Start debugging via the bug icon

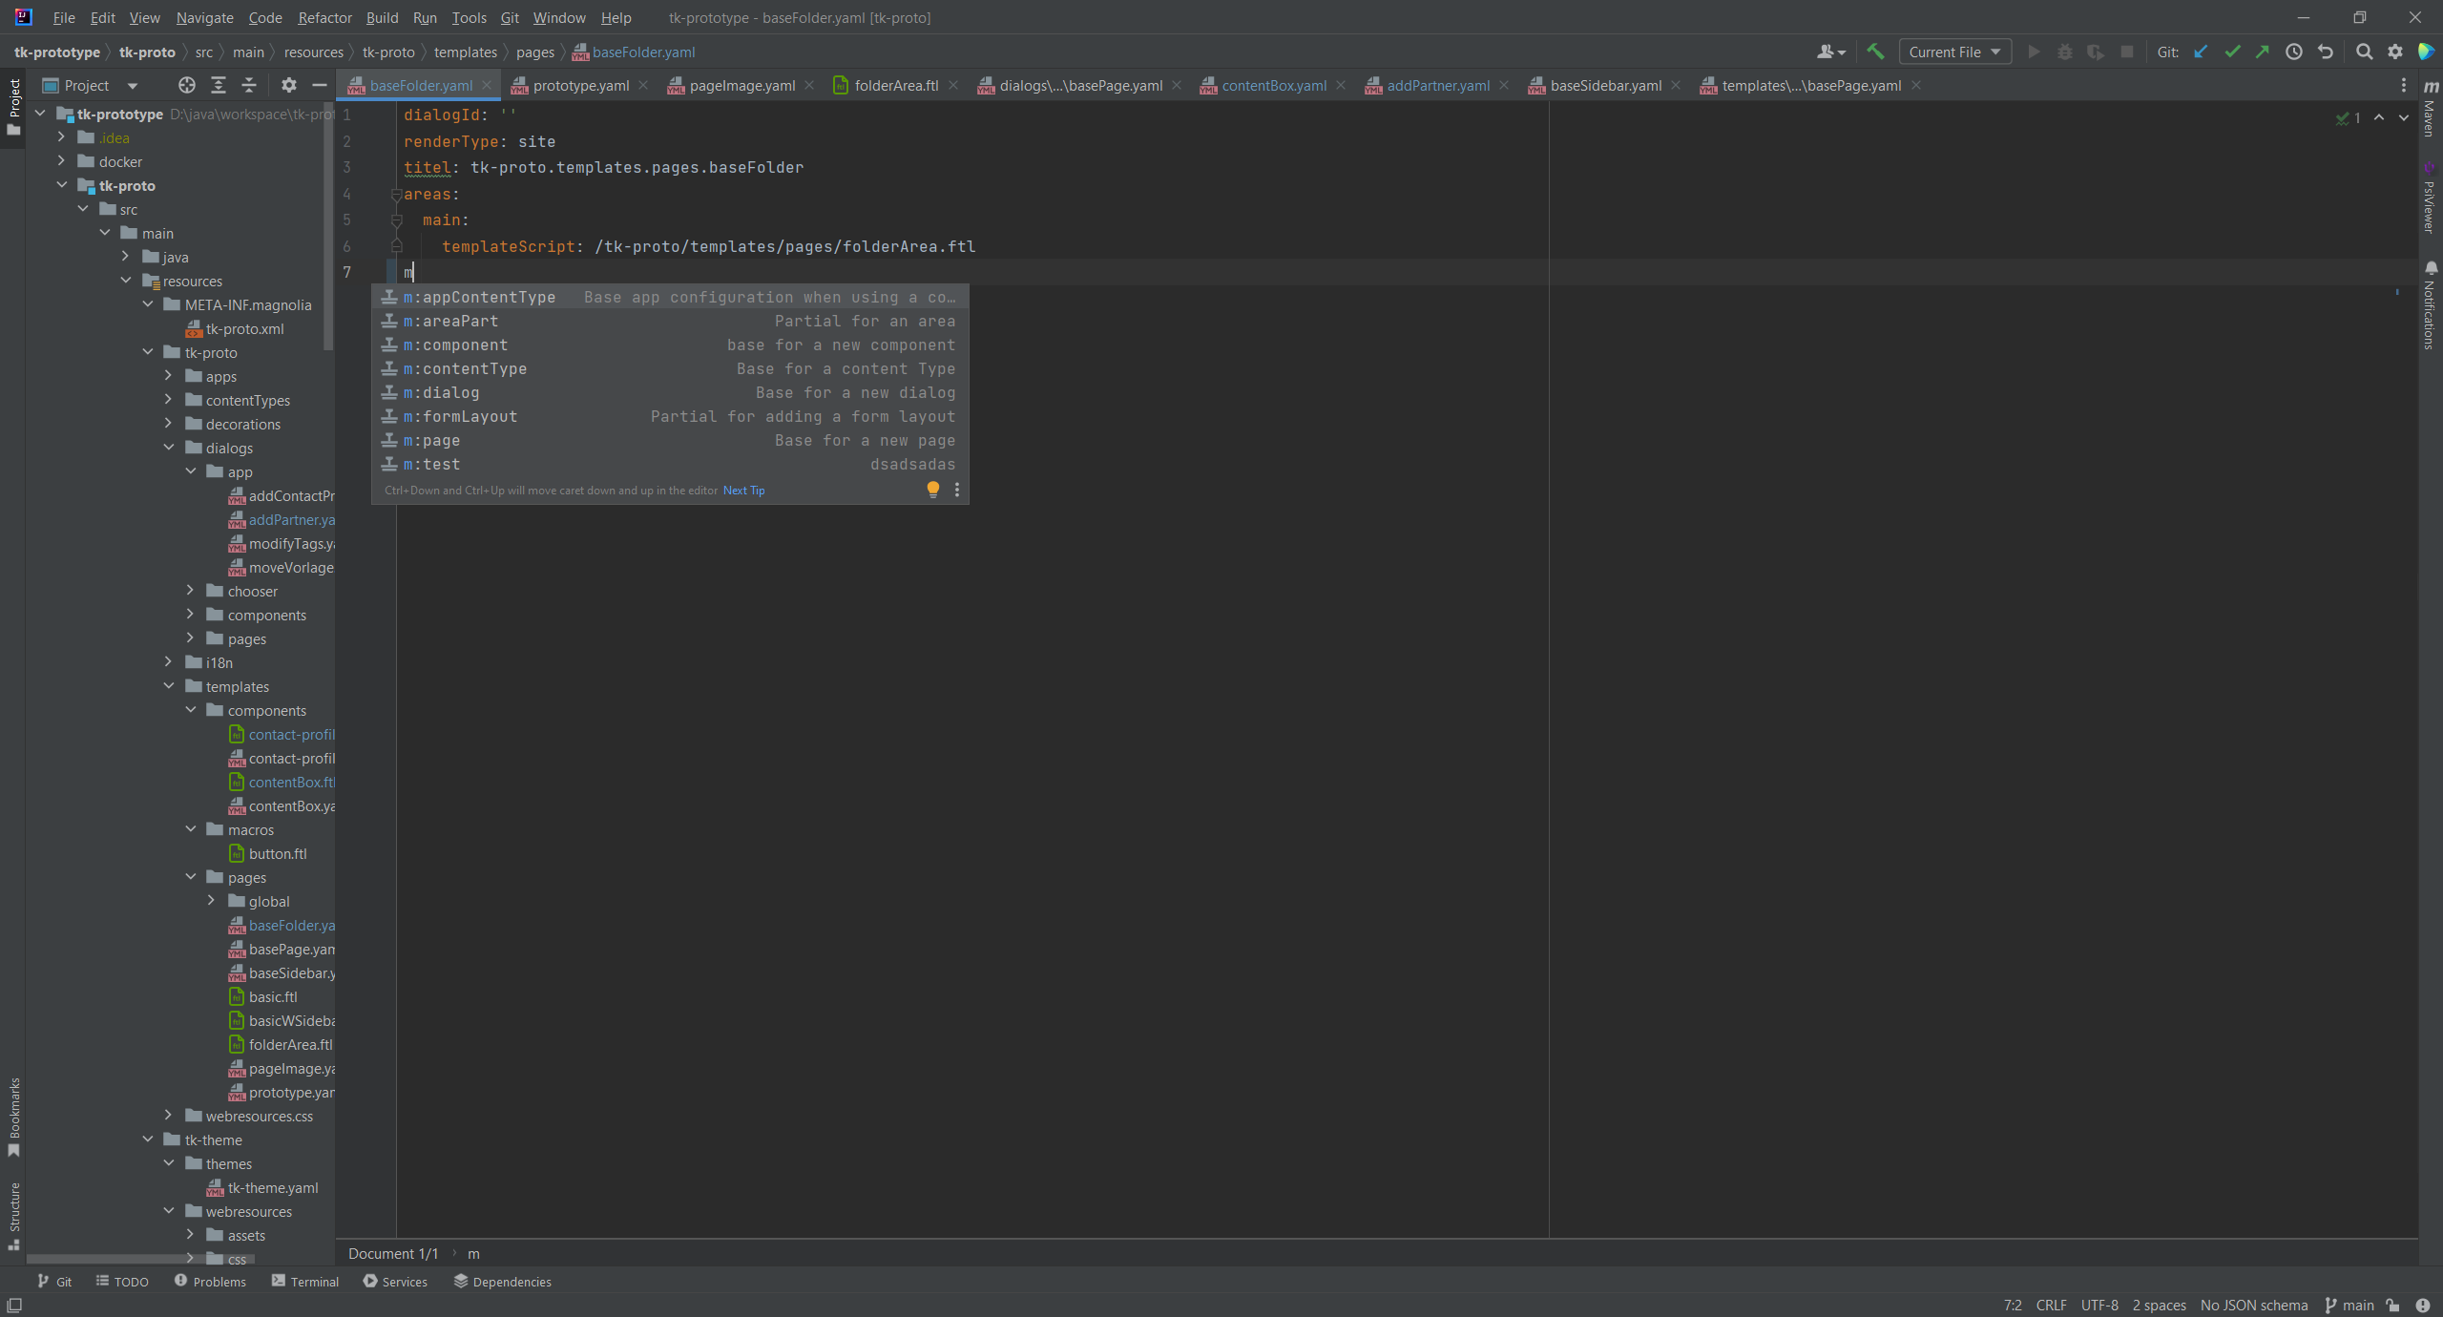2064,52
